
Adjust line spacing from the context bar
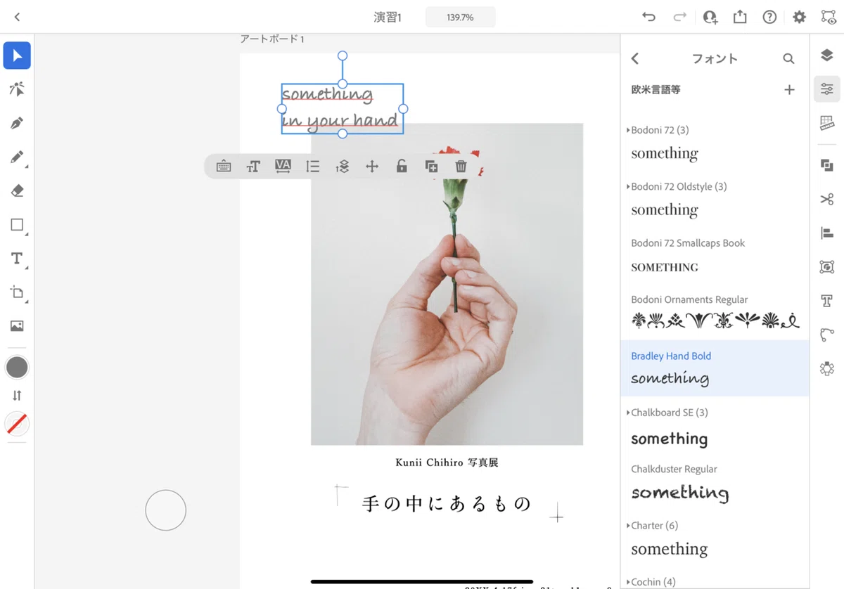313,167
